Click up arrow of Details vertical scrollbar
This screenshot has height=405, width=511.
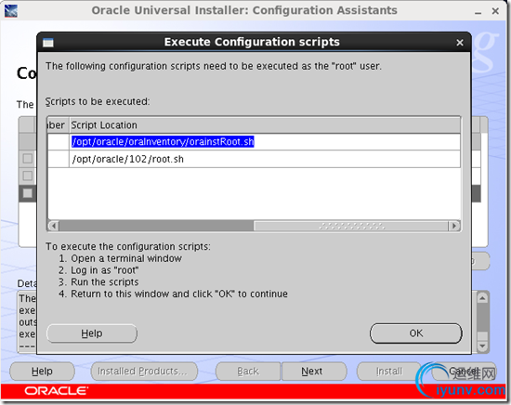pyautogui.click(x=482, y=298)
